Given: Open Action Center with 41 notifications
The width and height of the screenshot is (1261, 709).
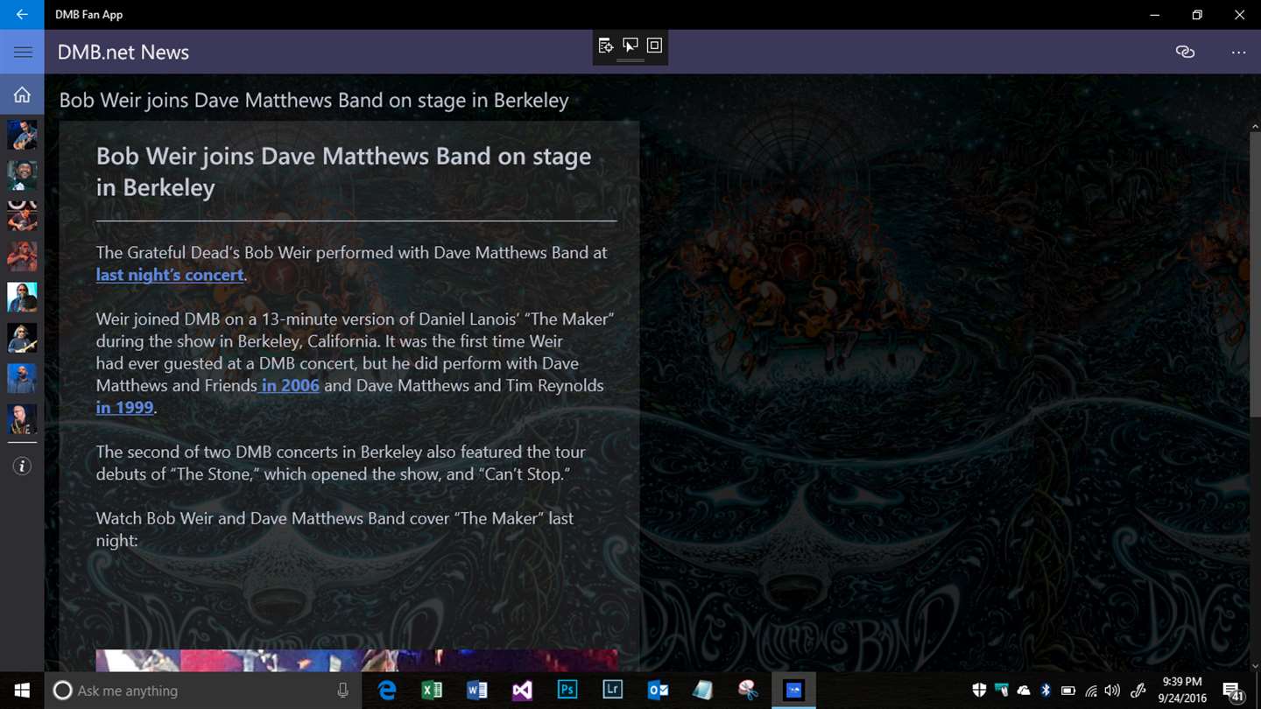Looking at the screenshot, I should (1234, 691).
